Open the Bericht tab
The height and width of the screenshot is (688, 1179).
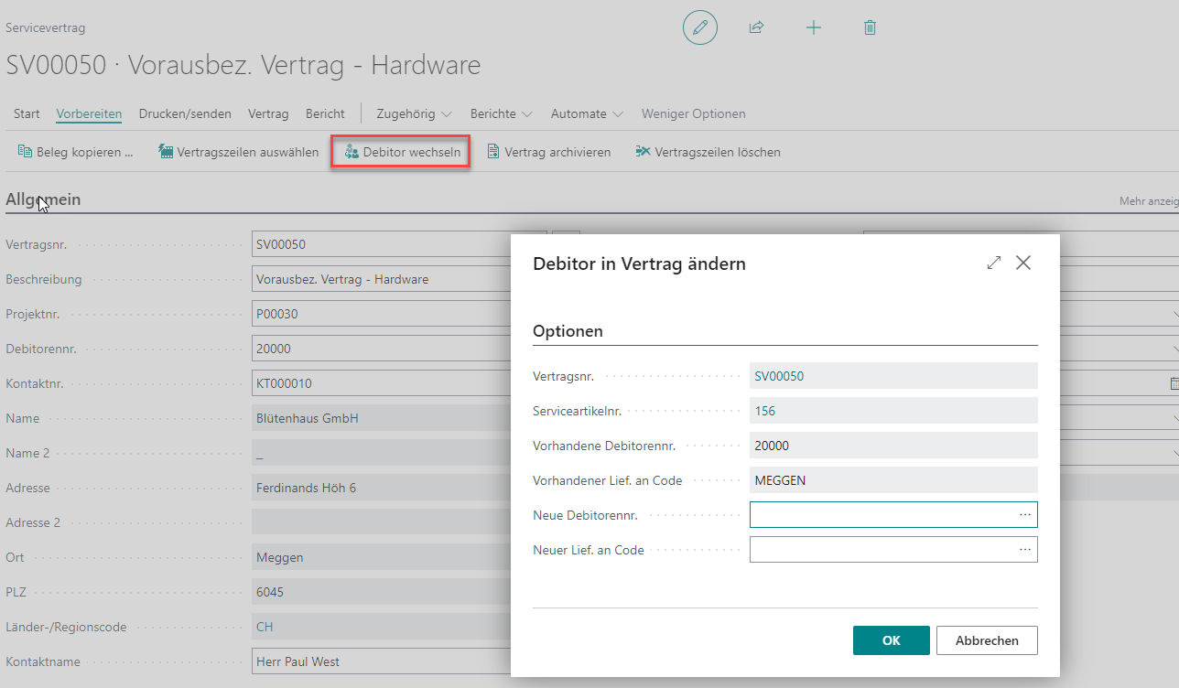click(325, 113)
